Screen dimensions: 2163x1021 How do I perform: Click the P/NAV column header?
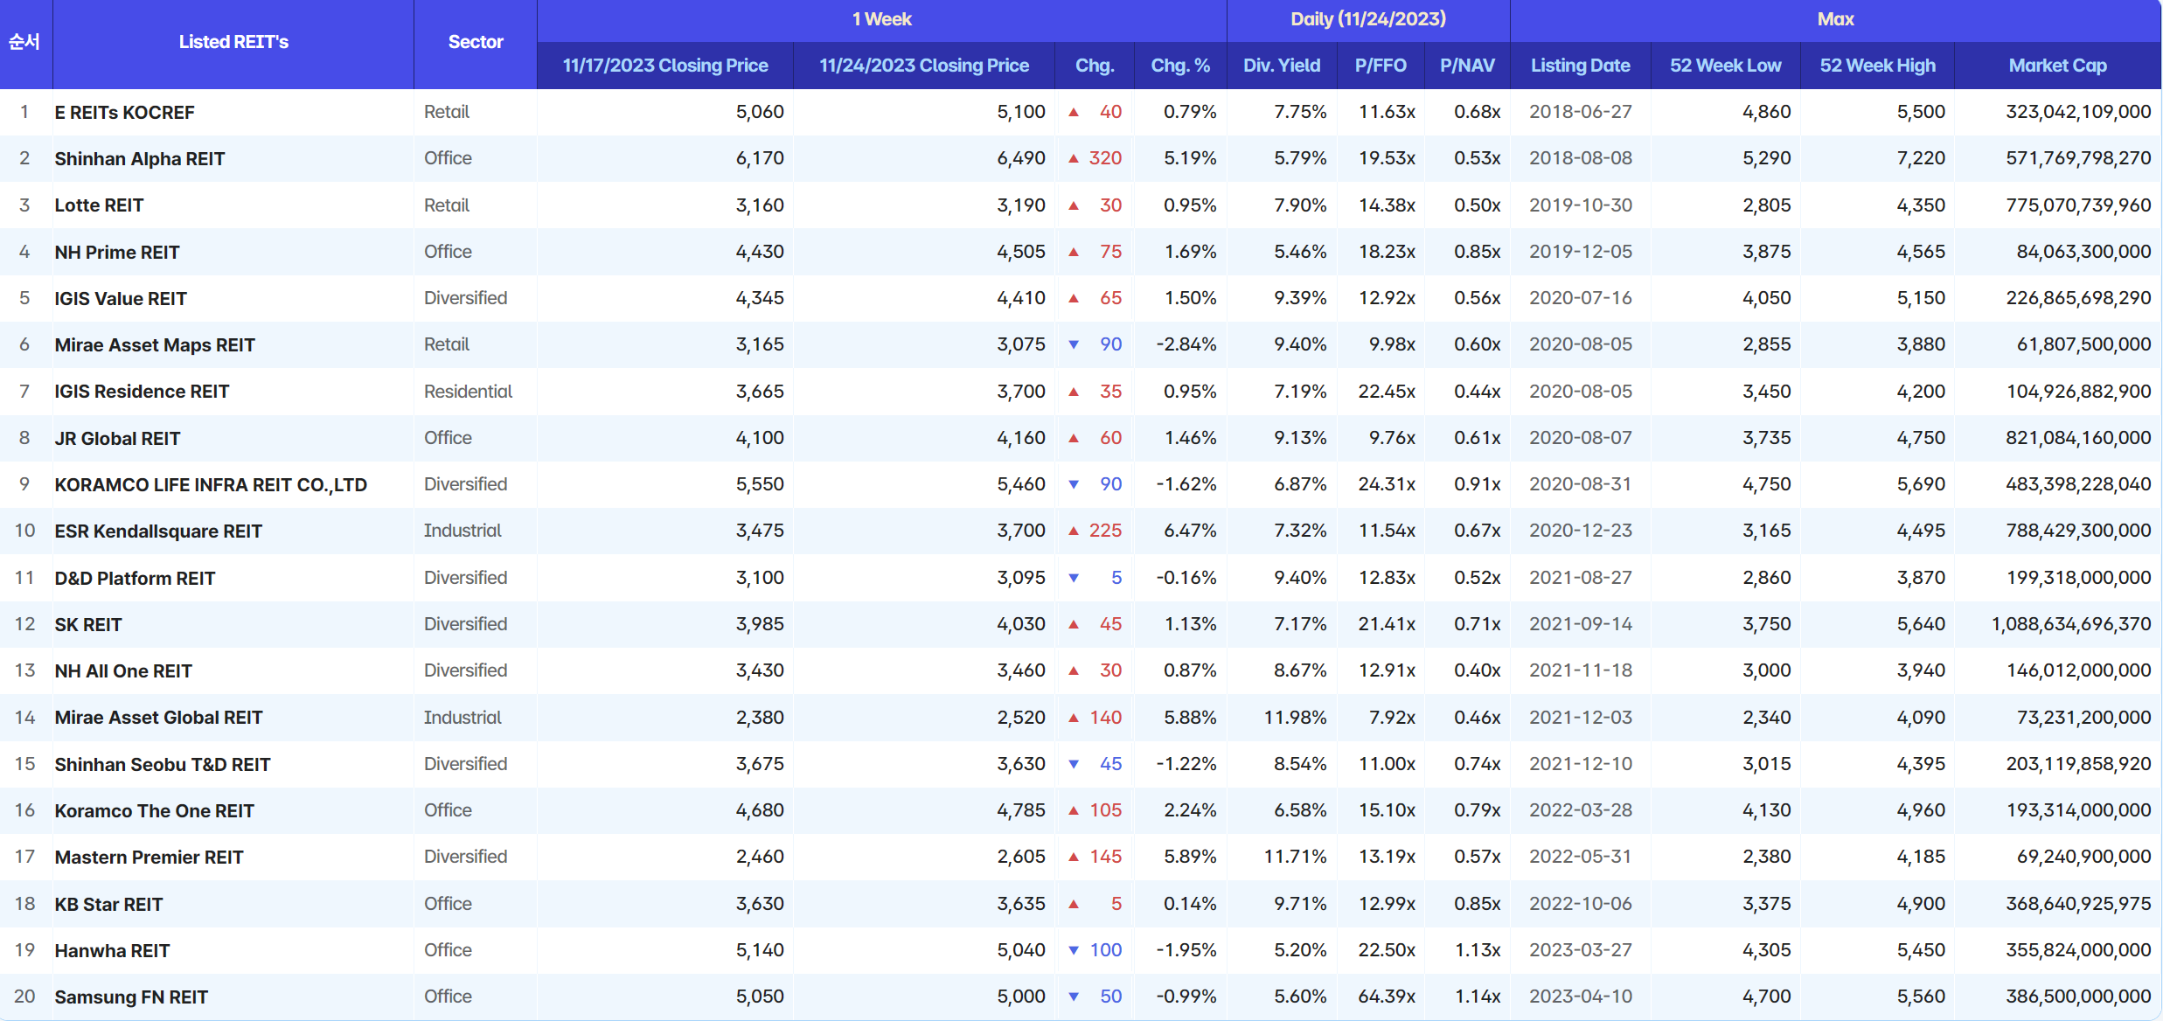[1467, 66]
